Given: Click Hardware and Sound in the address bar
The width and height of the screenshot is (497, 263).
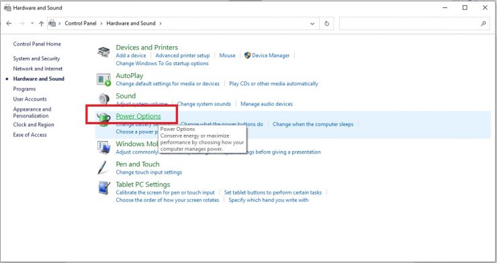Looking at the screenshot, I should pyautogui.click(x=131, y=23).
